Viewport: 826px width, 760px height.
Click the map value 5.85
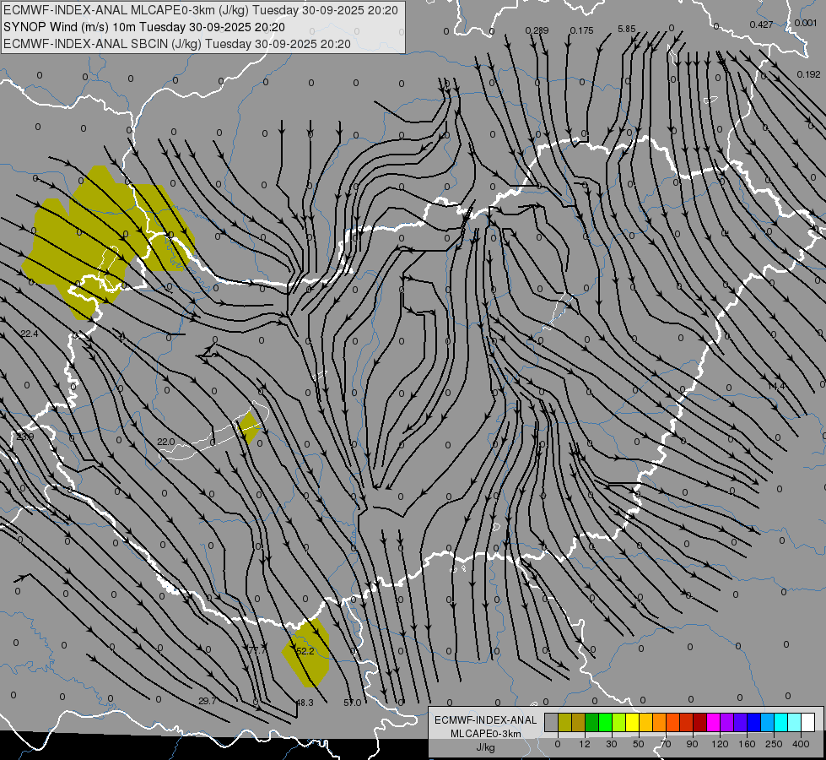point(627,29)
